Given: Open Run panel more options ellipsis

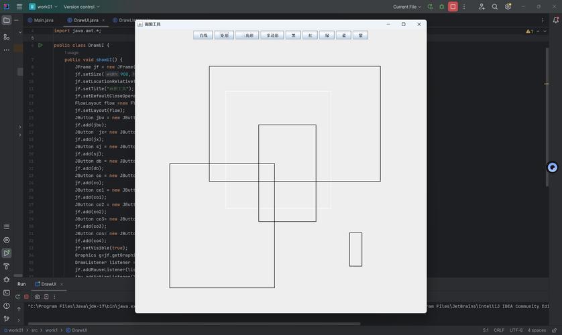Looking at the screenshot, I should pyautogui.click(x=54, y=297).
